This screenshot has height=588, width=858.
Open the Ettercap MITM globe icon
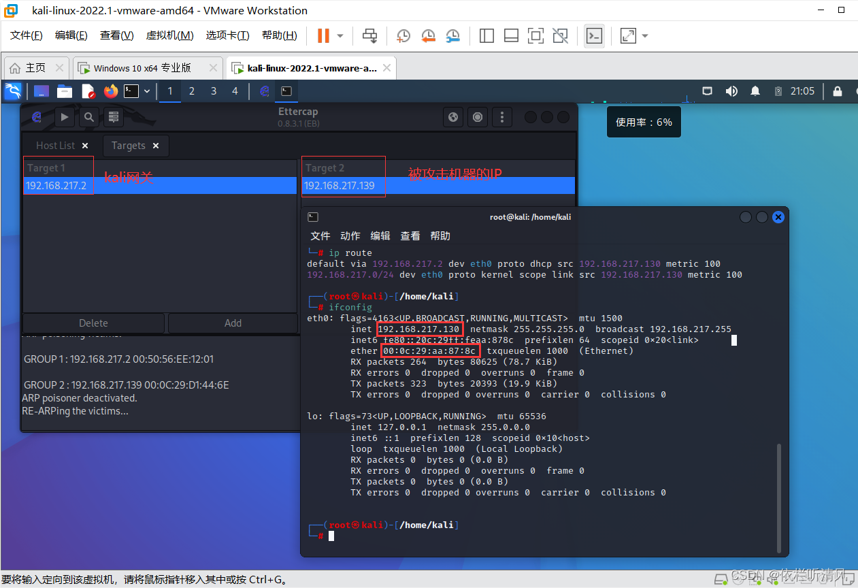point(453,116)
